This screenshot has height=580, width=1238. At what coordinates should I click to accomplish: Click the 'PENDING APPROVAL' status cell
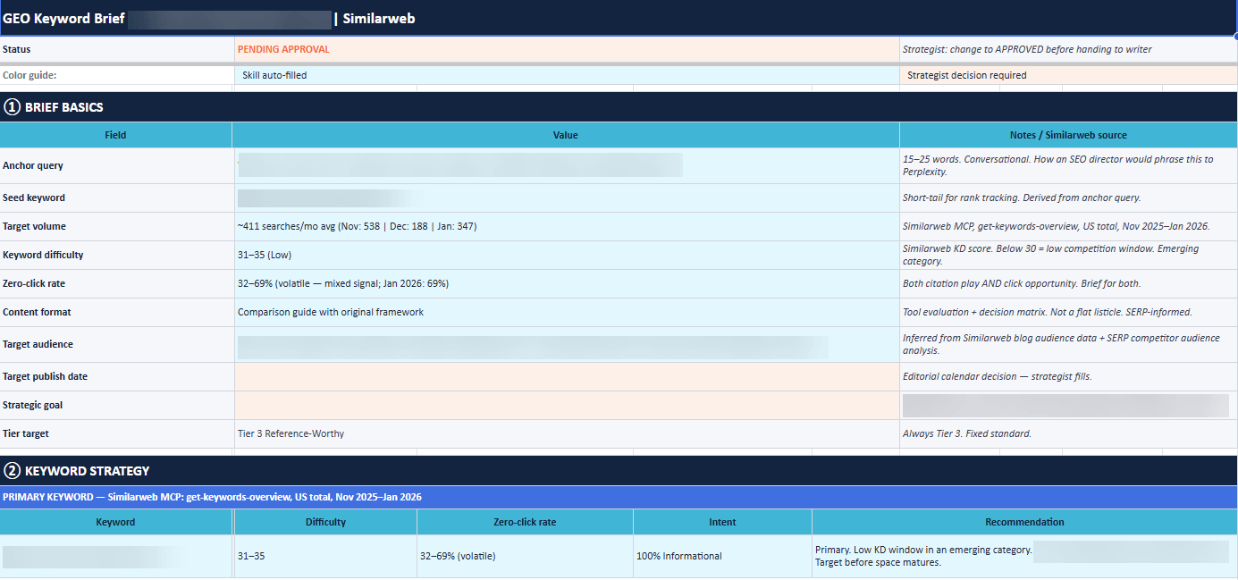point(567,49)
